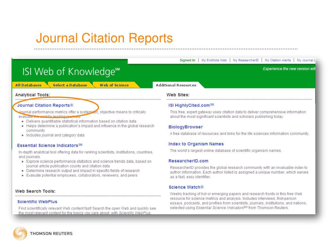The width and height of the screenshot is (328, 246).
Task: Select the Additional Resources tab
Action: (176, 85)
